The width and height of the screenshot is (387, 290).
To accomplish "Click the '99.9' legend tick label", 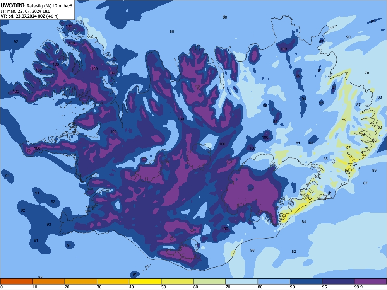I will coord(358,287).
